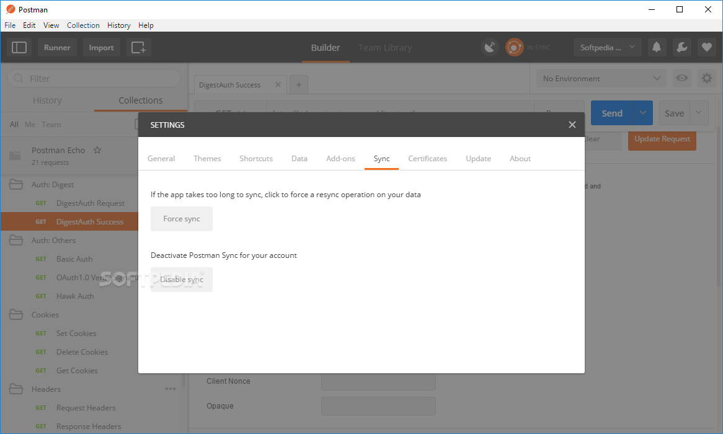Open the History sidebar tab

47,100
